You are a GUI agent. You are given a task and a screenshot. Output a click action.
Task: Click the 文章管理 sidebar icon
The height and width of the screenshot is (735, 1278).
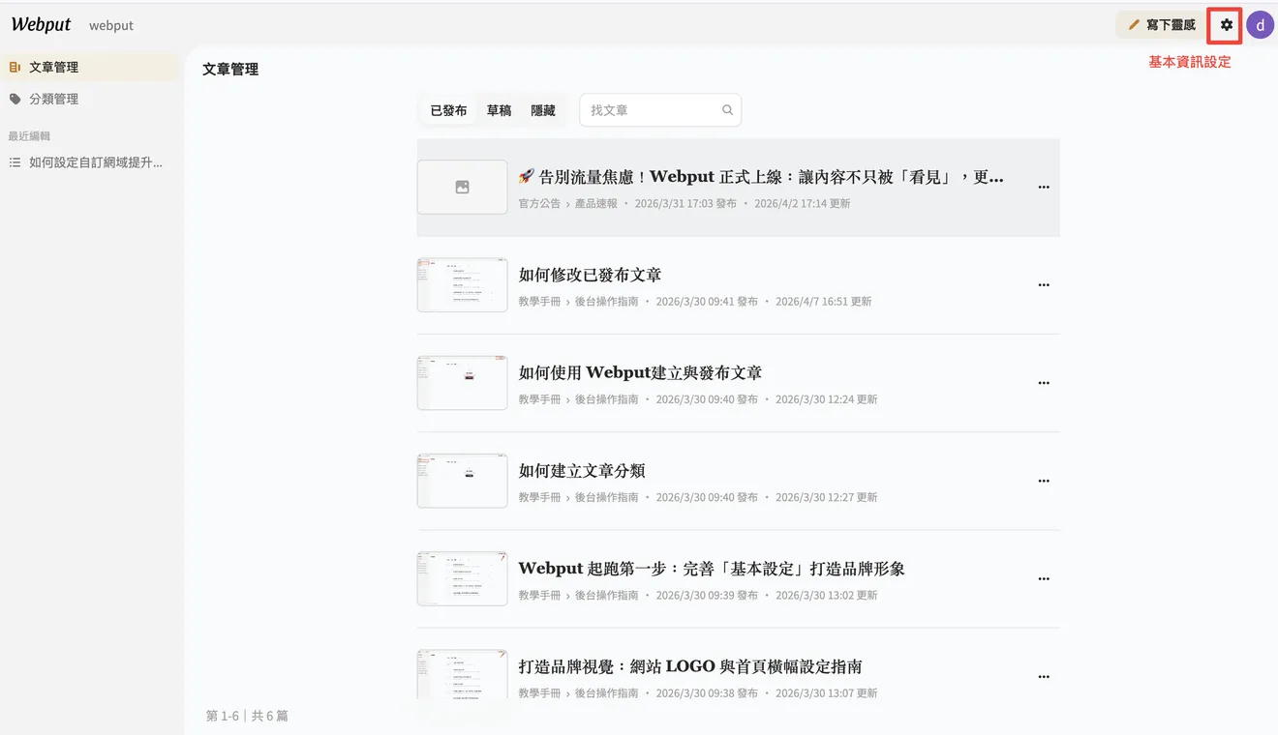[15, 68]
